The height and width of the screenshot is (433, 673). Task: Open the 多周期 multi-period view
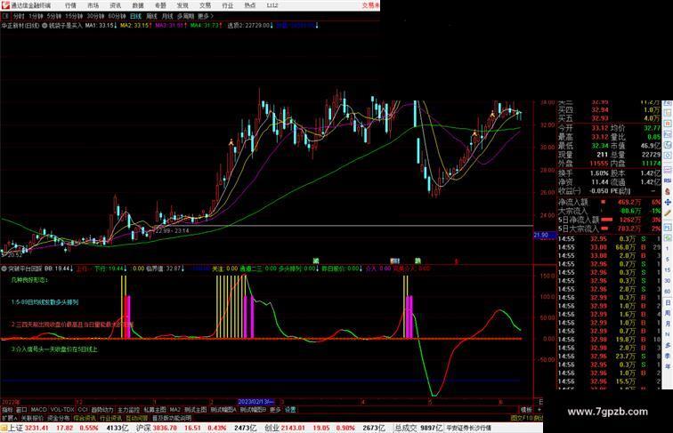point(185,16)
